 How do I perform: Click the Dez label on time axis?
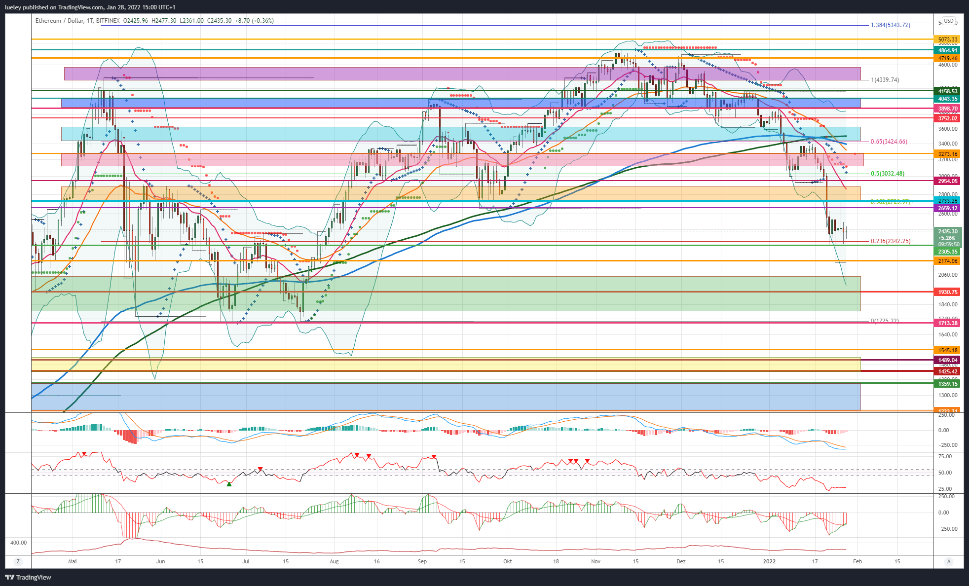coord(681,561)
